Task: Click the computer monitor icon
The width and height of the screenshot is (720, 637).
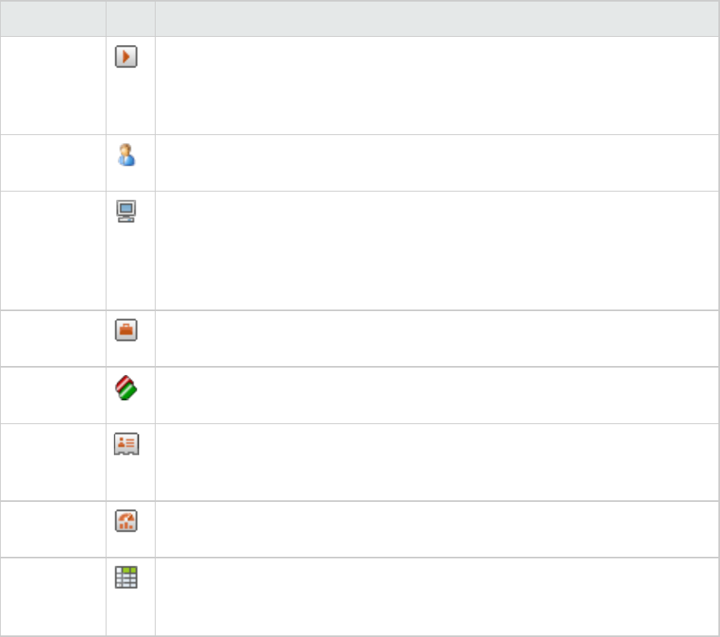Action: click(126, 212)
